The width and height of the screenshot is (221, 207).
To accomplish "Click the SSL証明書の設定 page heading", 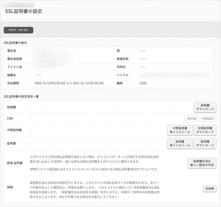I will point(24,12).
